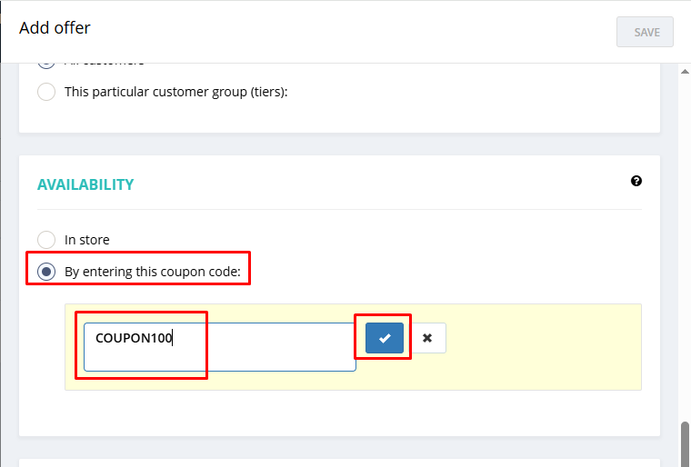Confirm the coupon code with the blue checkmark
The height and width of the screenshot is (467, 691).
tap(384, 338)
